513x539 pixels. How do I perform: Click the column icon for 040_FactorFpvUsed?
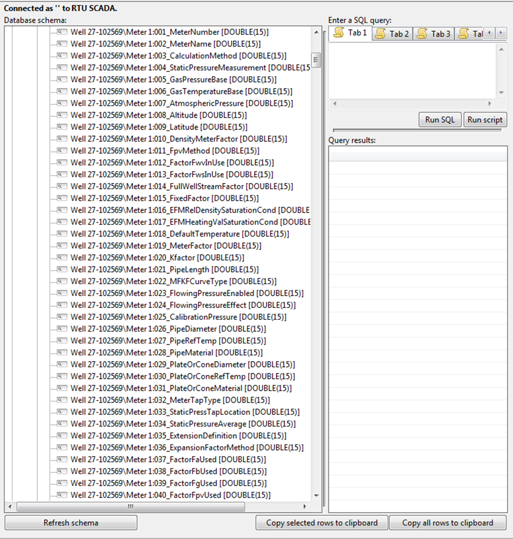click(x=61, y=495)
